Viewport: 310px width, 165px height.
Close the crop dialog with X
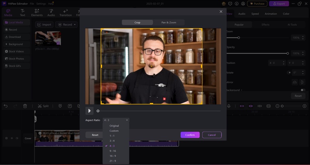point(221,12)
